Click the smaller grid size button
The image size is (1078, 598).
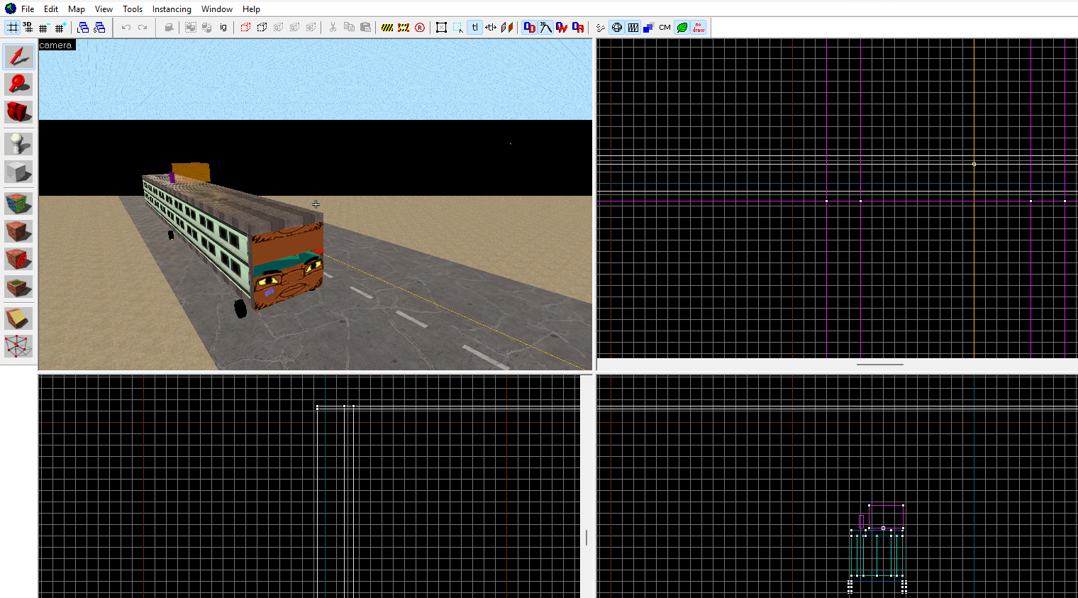pos(44,28)
